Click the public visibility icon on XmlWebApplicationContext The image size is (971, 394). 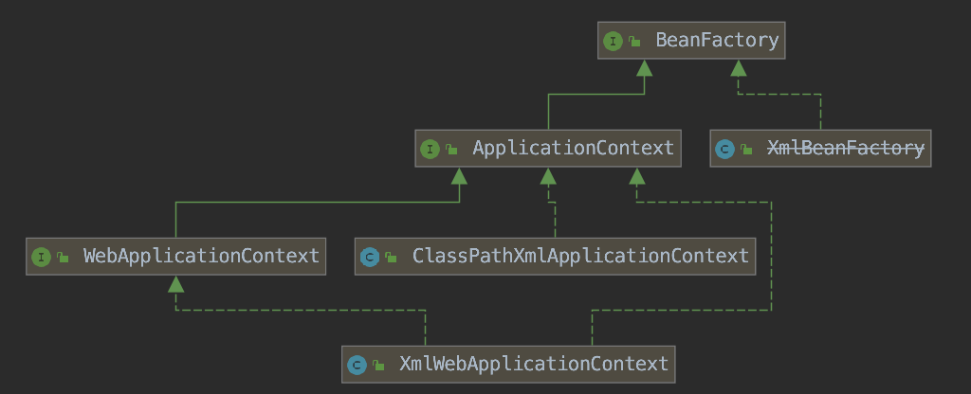pos(379,366)
